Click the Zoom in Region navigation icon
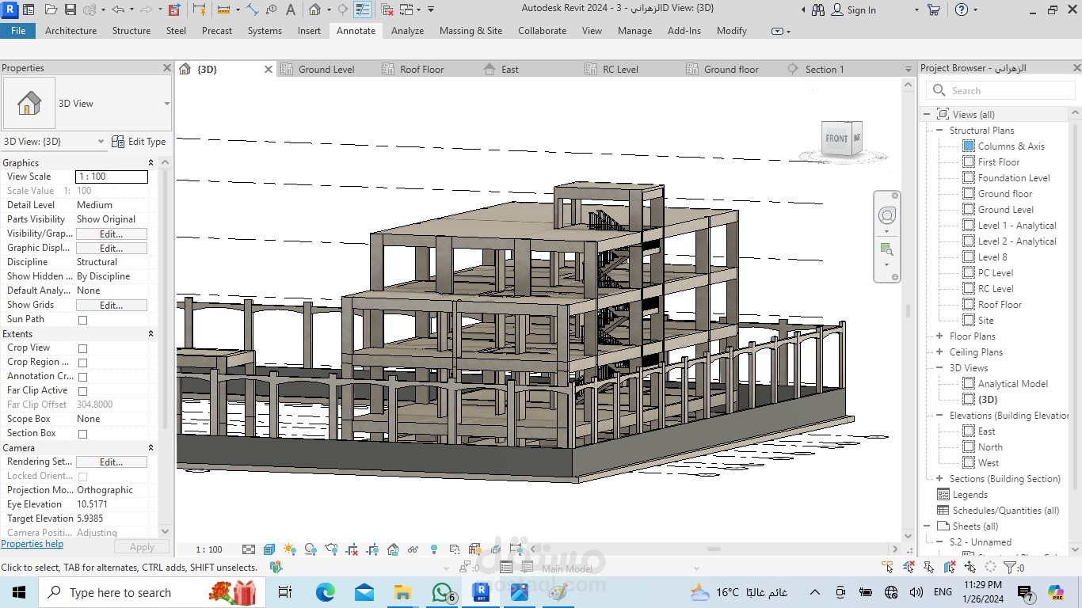Screen dimensions: 1082x608 tap(886, 250)
